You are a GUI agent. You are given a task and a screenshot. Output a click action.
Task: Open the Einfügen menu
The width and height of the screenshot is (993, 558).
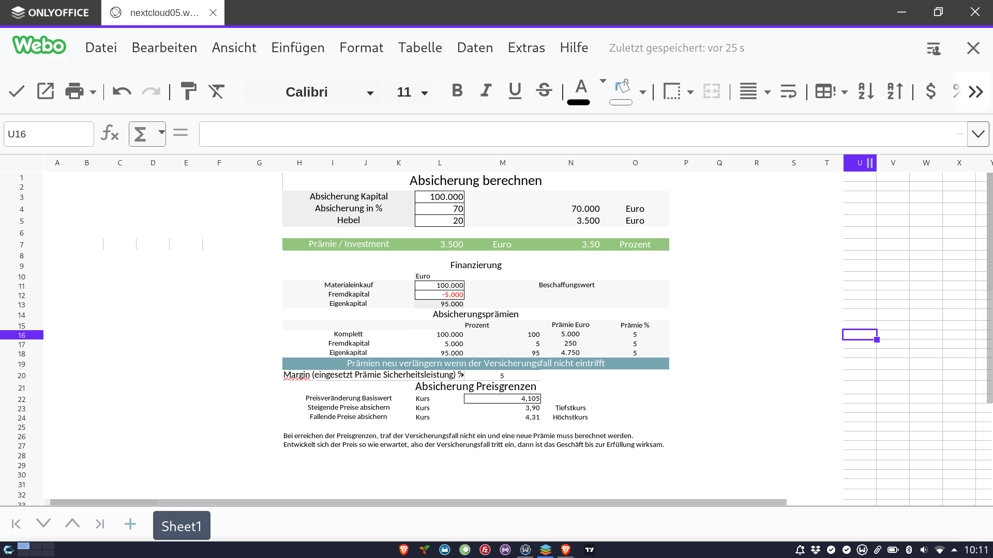click(x=298, y=48)
